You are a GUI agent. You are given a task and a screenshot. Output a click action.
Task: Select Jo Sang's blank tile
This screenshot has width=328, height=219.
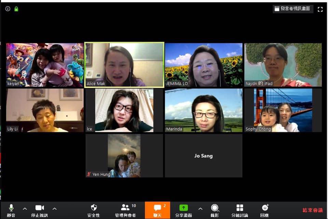pyautogui.click(x=204, y=156)
